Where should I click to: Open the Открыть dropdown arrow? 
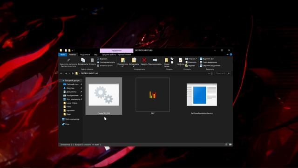pos(196,59)
